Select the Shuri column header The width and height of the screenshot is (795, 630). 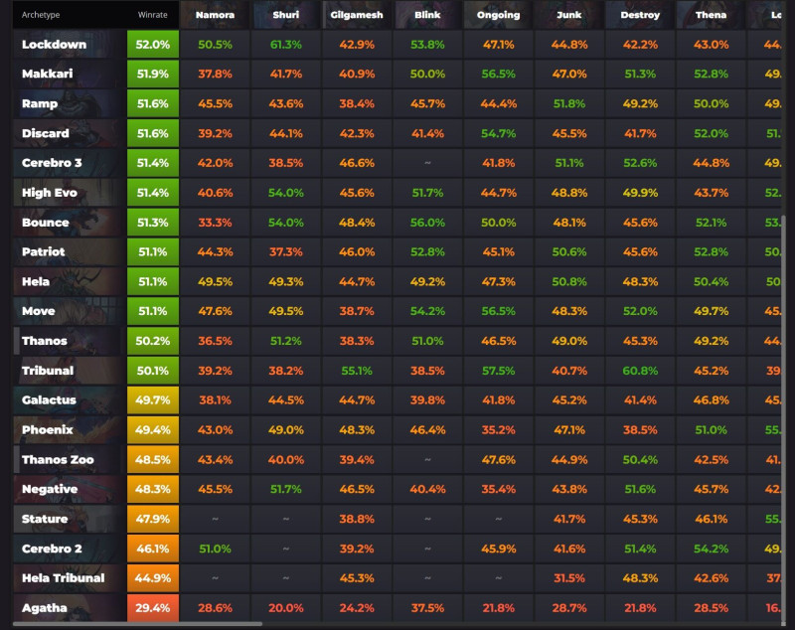(x=286, y=15)
